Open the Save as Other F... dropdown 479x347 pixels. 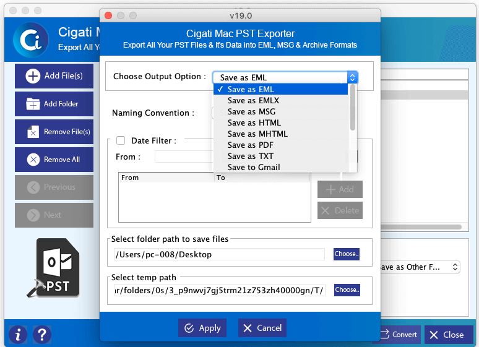pos(420,267)
